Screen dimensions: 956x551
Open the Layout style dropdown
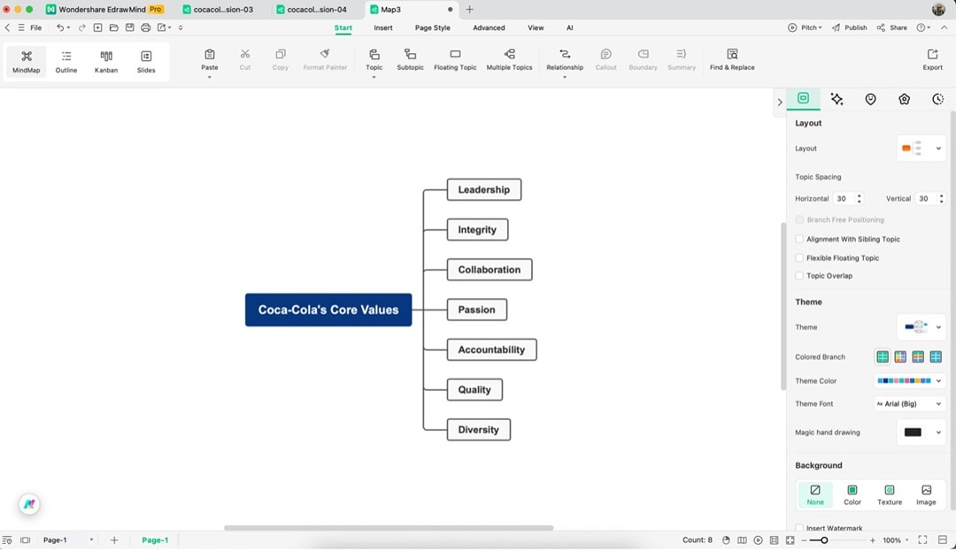point(921,148)
